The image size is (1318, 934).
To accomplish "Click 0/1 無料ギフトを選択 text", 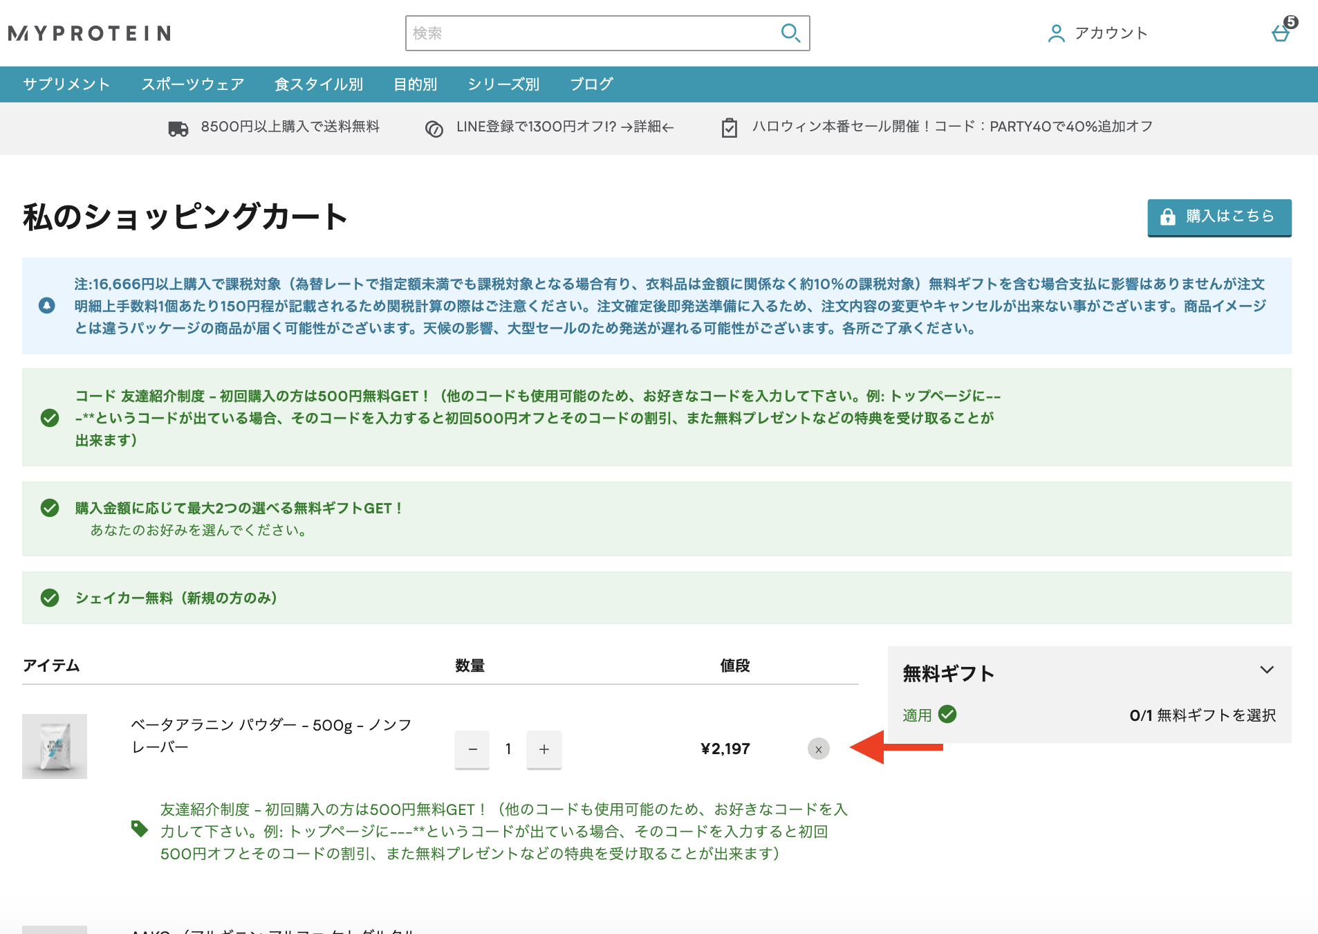I will click(1203, 715).
